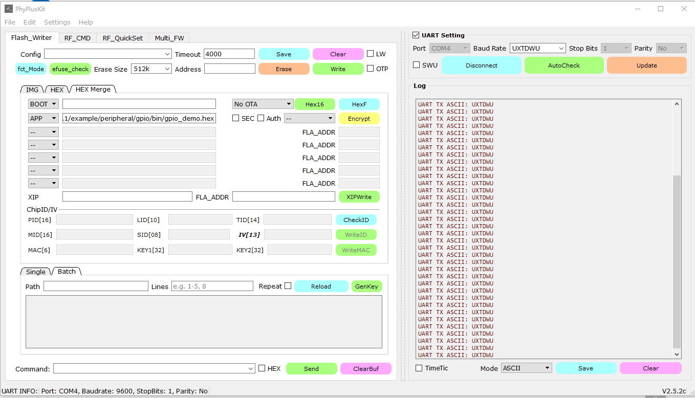Click the log vertical scrollbar thumb

point(677,261)
